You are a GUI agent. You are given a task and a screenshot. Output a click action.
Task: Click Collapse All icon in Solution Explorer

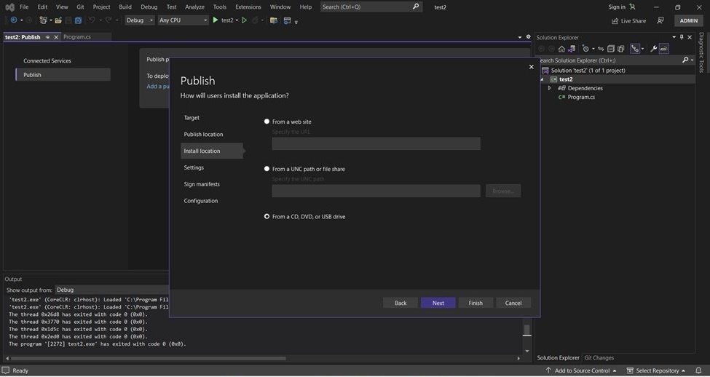click(611, 49)
